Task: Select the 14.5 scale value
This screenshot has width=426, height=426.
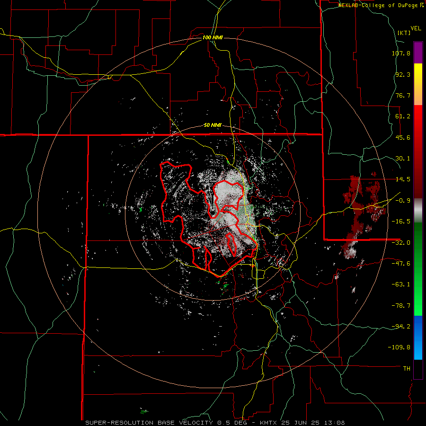Action: point(403,179)
